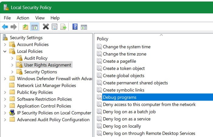Click the Export List toolbar icon

(64, 27)
